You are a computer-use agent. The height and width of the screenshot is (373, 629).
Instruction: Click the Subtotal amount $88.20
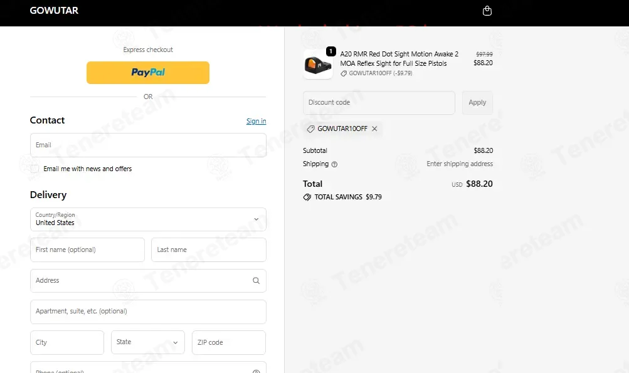[484, 150]
